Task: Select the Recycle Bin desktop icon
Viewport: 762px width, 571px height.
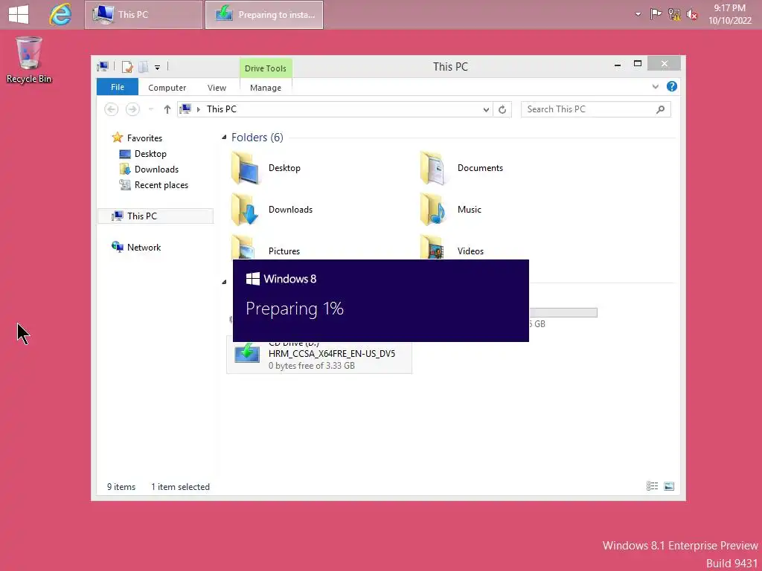Action: click(x=29, y=60)
